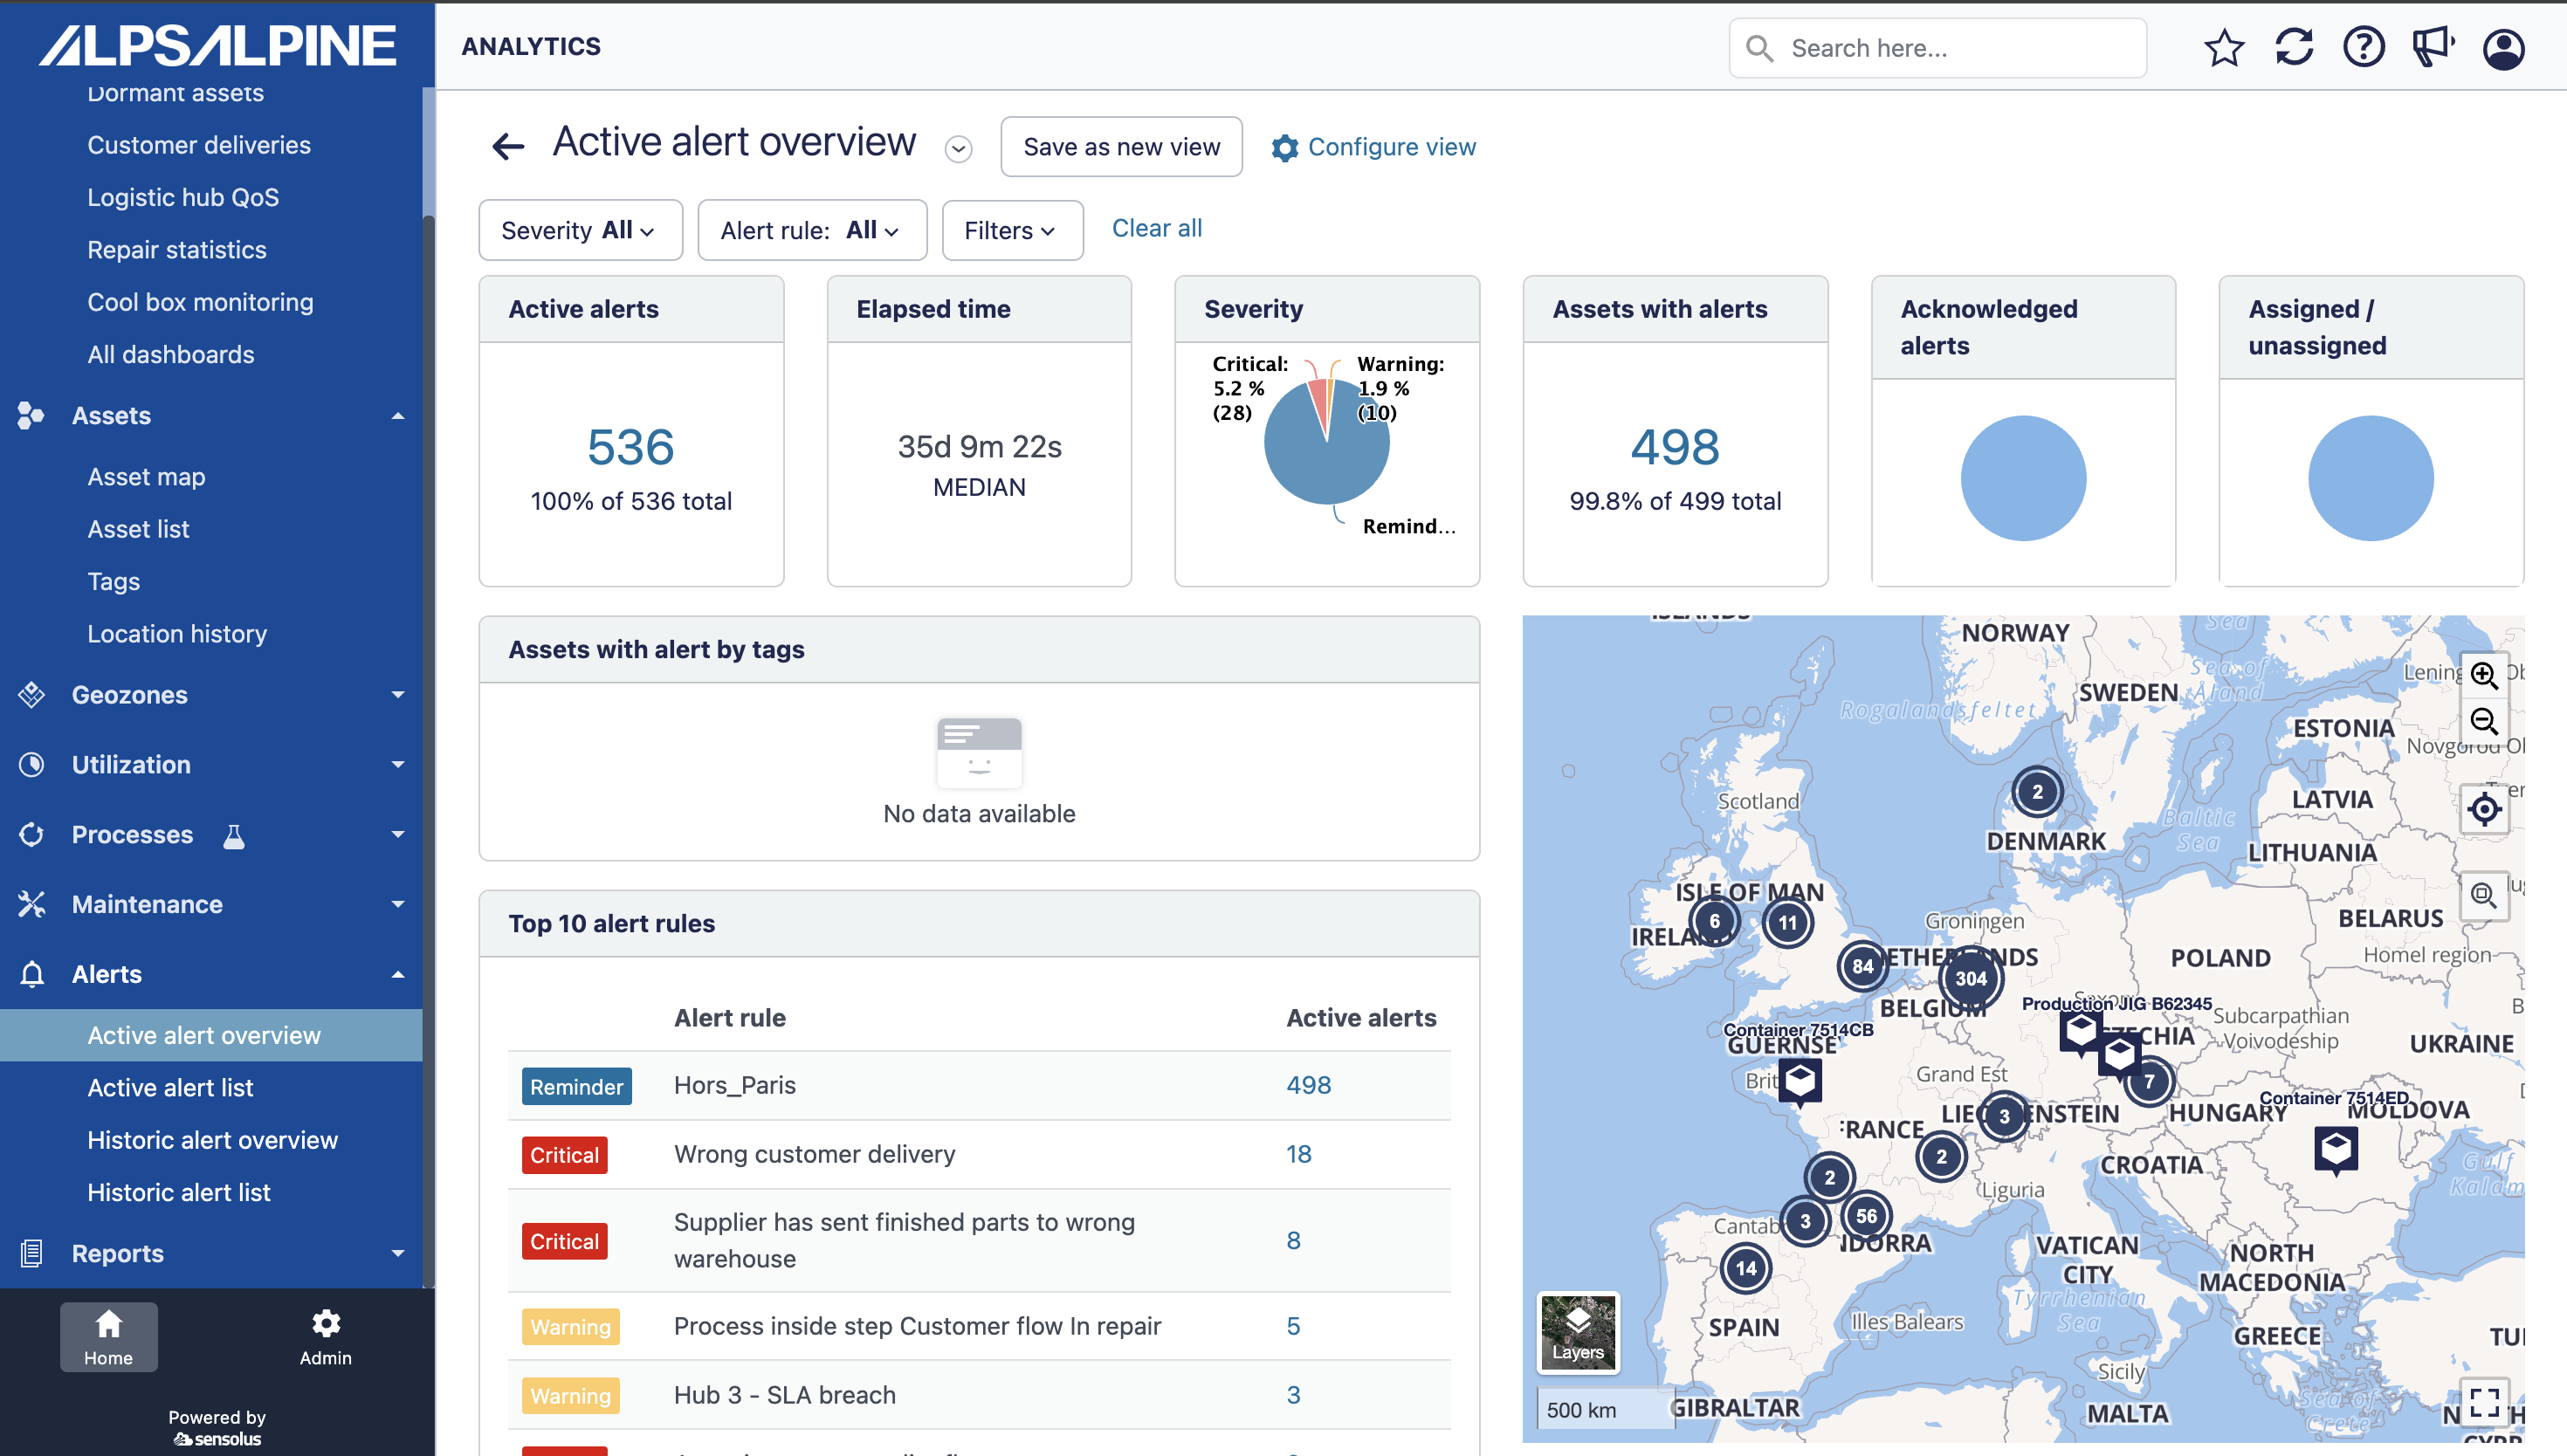
Task: Open Active alert list menu item
Action: coord(170,1087)
